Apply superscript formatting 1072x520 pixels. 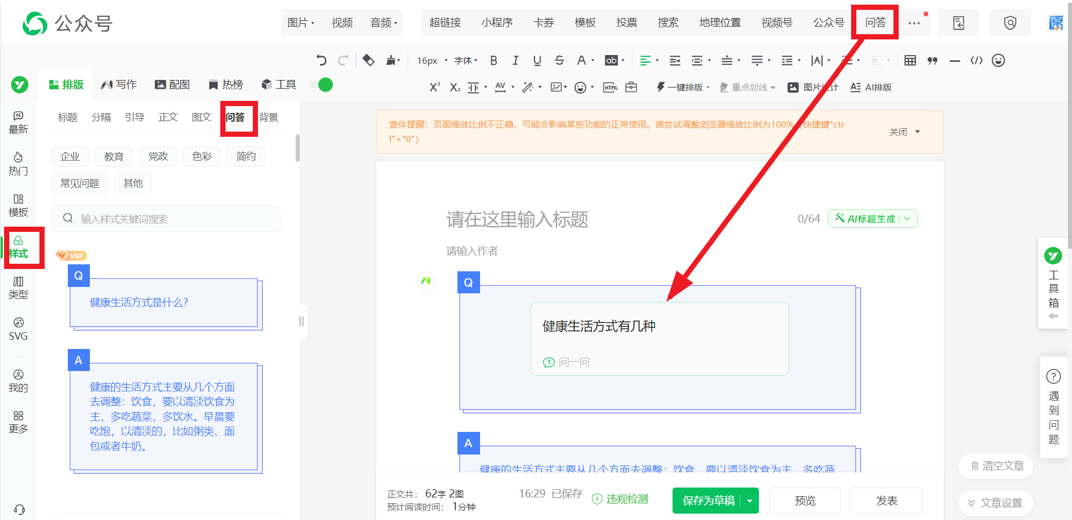click(x=434, y=87)
